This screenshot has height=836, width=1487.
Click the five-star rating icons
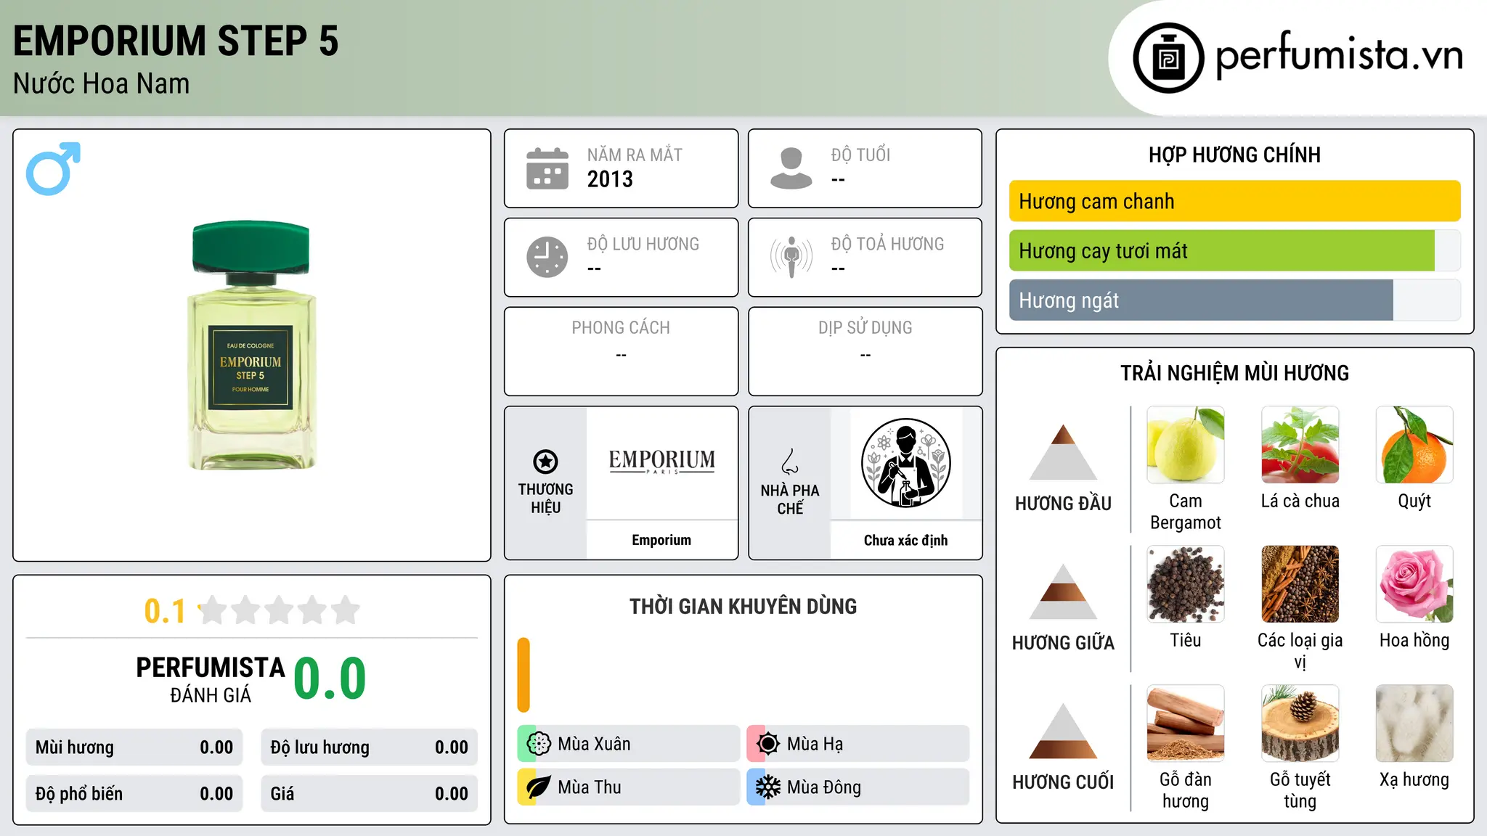pos(279,610)
